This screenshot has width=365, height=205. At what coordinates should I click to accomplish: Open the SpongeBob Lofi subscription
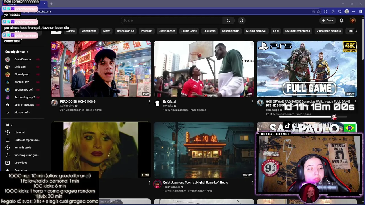[23, 90]
